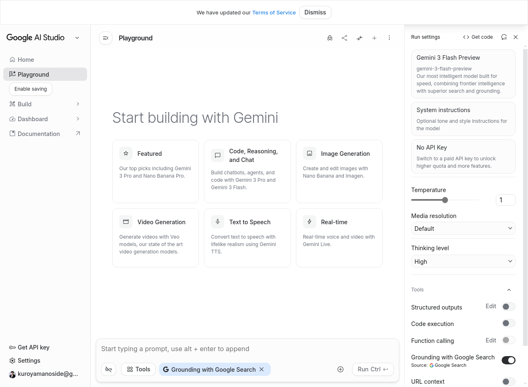Dismiss the Terms of Service banner
The width and height of the screenshot is (528, 387).
click(x=315, y=12)
